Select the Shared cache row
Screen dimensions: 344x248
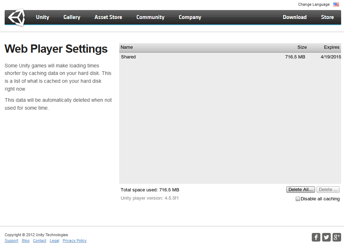(230, 57)
